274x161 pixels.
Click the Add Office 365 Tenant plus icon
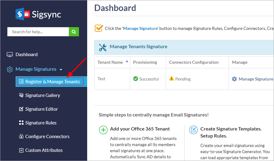pos(103,130)
